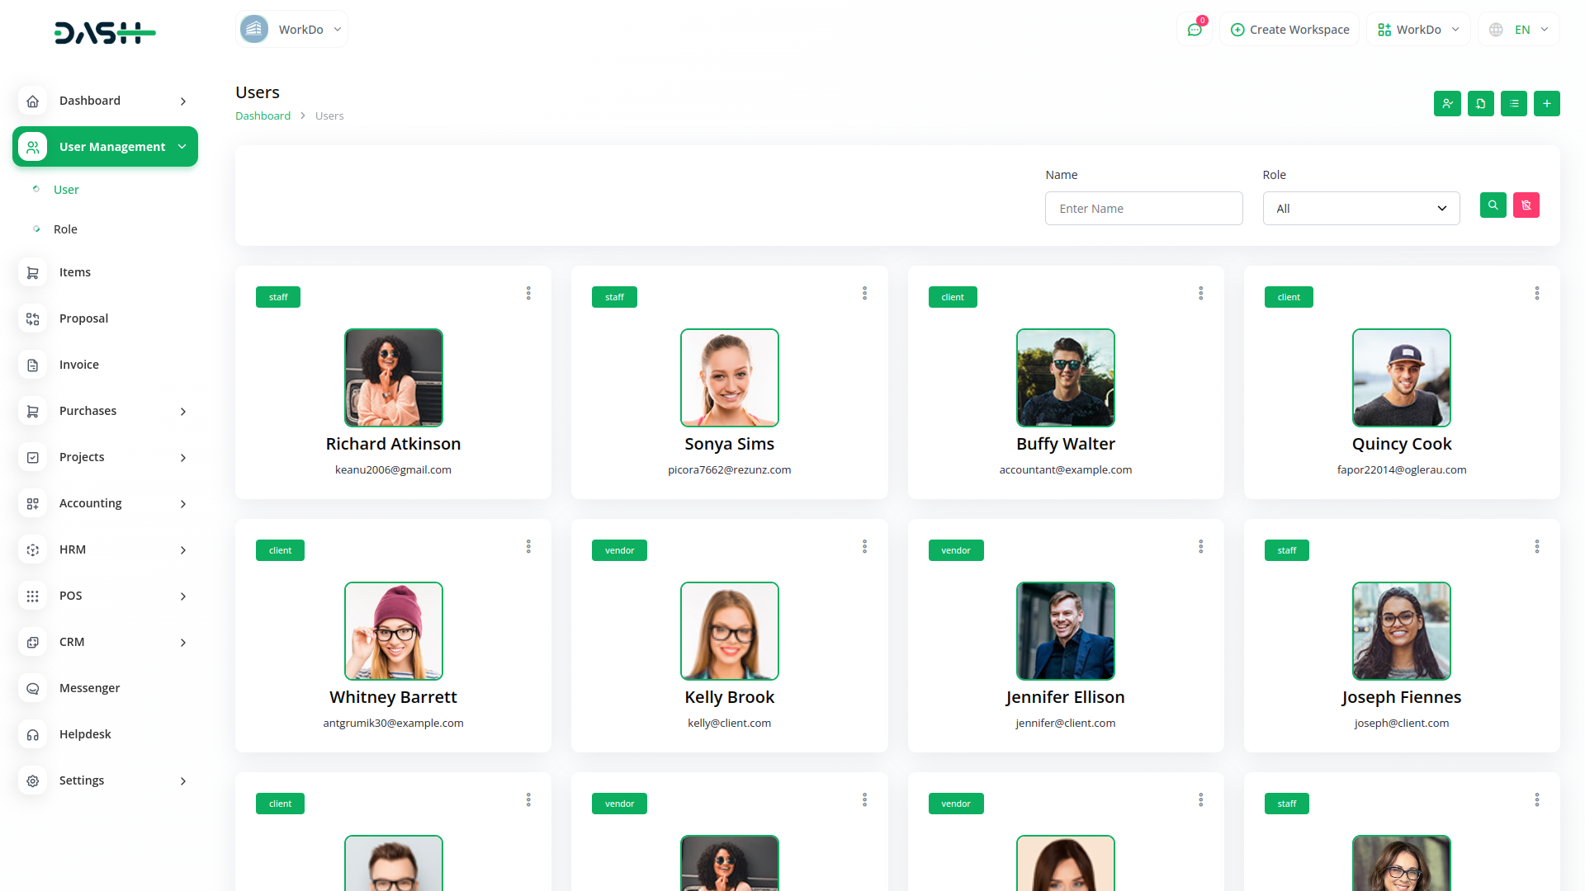Follow the Dashboard breadcrumb link
The image size is (1585, 891).
(x=263, y=115)
